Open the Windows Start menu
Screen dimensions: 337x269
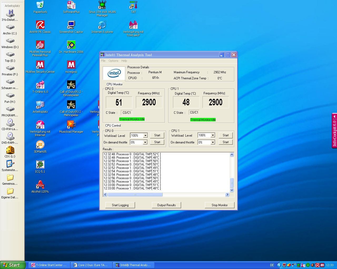point(13,265)
